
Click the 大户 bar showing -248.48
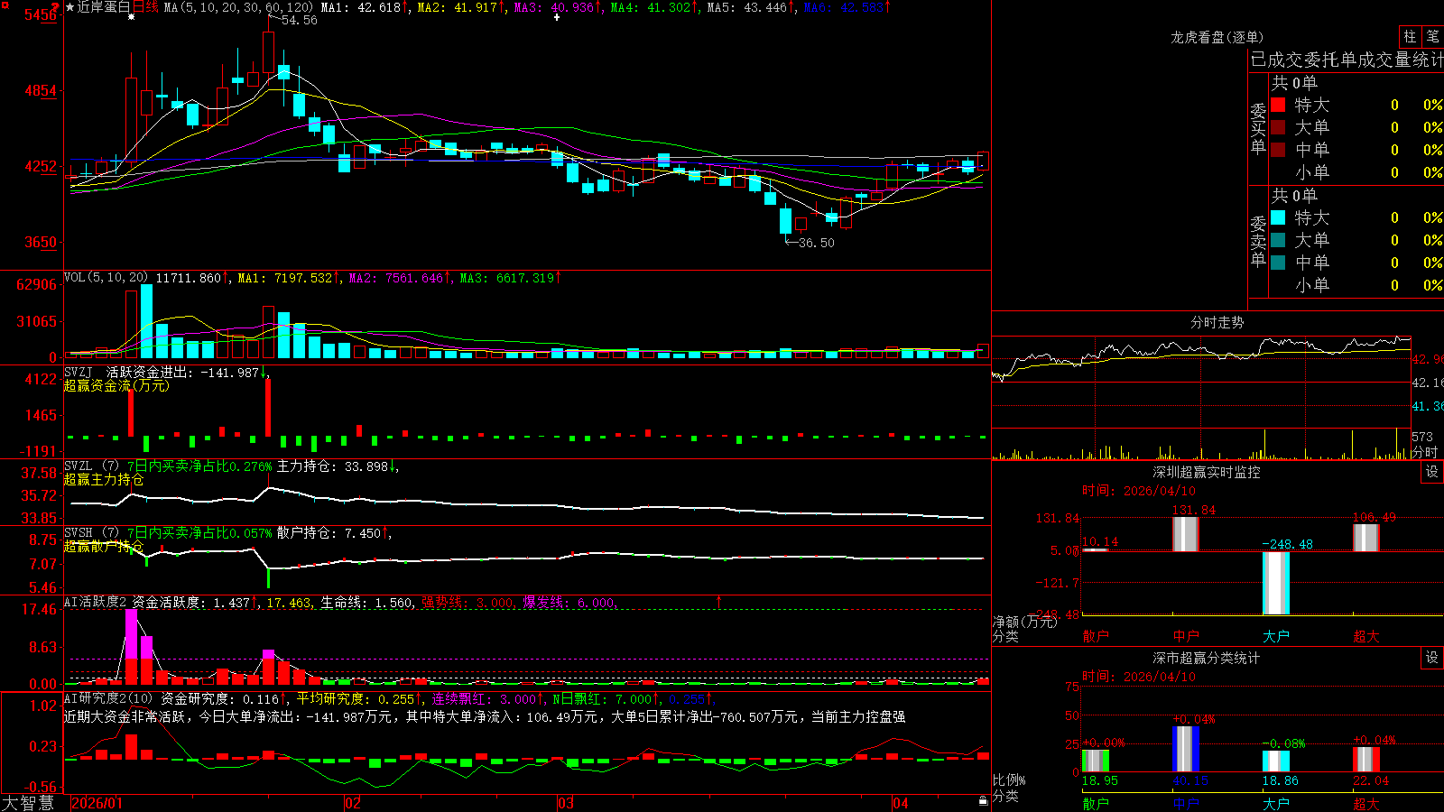coord(1276,583)
